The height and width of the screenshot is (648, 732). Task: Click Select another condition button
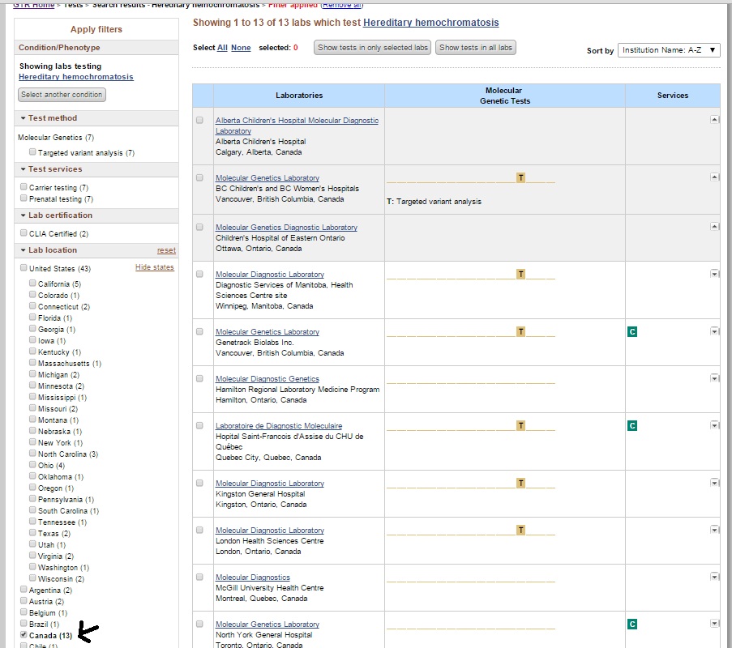[x=62, y=95]
